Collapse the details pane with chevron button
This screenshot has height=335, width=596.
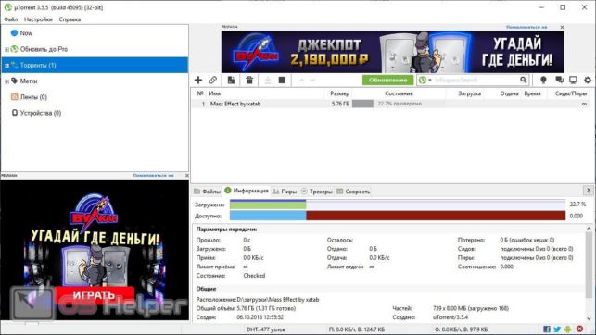(x=589, y=191)
